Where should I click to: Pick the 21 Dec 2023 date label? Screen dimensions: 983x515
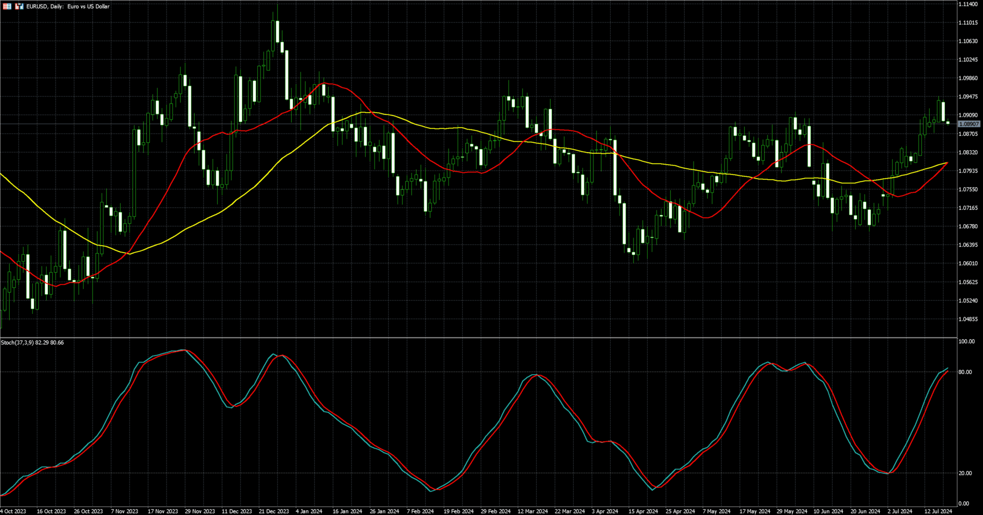click(x=273, y=512)
